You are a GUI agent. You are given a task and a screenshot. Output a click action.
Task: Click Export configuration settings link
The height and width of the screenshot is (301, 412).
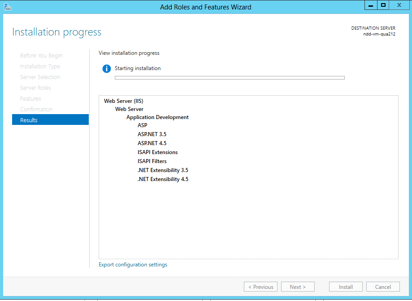click(133, 265)
